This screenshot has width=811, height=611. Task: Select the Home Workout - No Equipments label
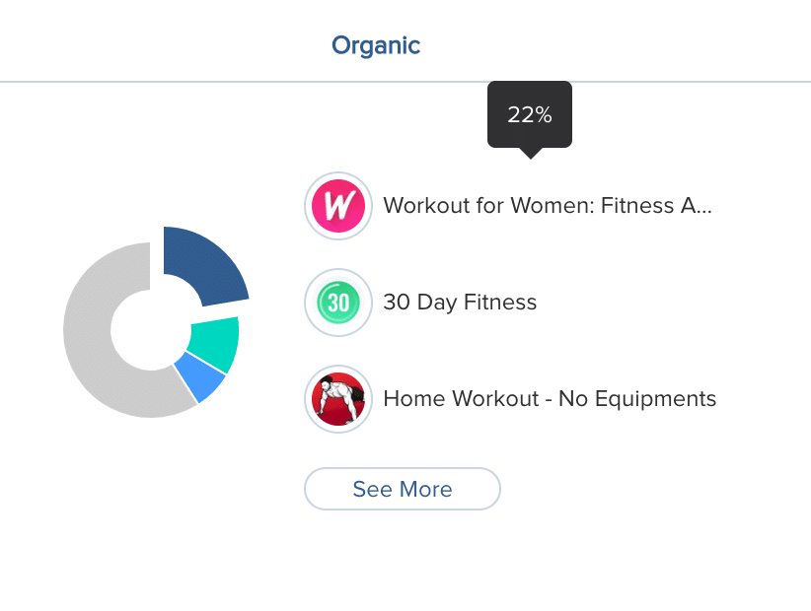(x=550, y=399)
